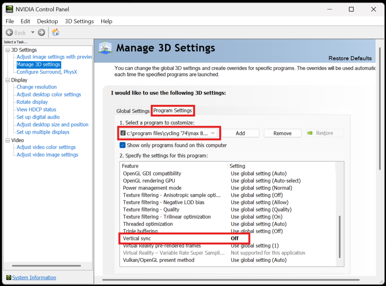Click the Add program button
The height and width of the screenshot is (286, 386).
pyautogui.click(x=240, y=133)
